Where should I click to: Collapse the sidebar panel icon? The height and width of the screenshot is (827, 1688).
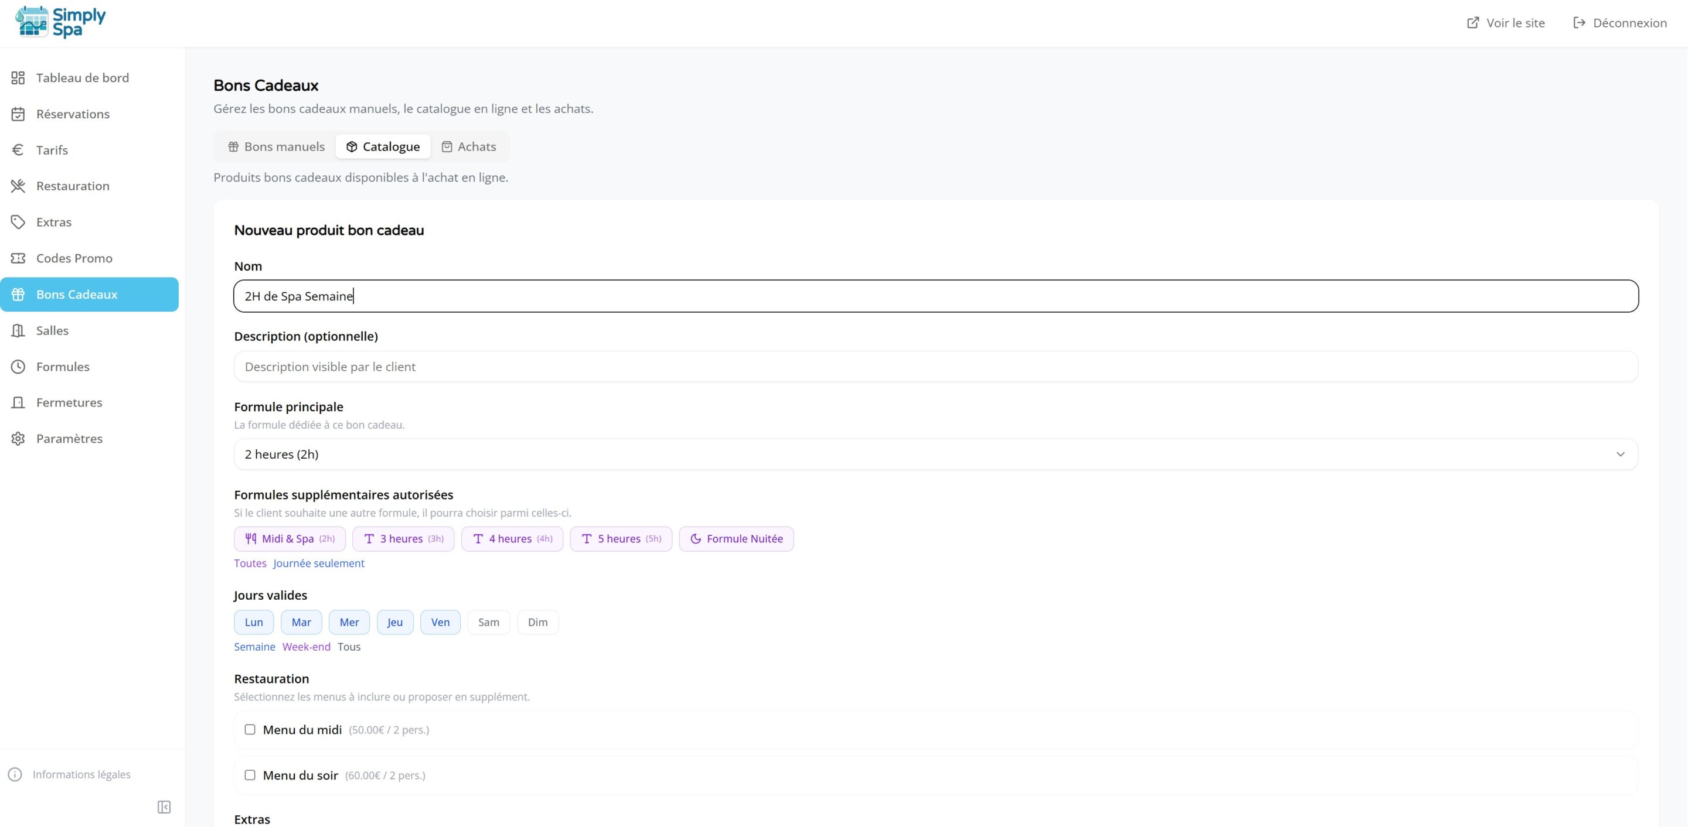164,807
